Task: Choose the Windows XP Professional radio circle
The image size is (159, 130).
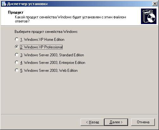Action: pyautogui.click(x=17, y=47)
